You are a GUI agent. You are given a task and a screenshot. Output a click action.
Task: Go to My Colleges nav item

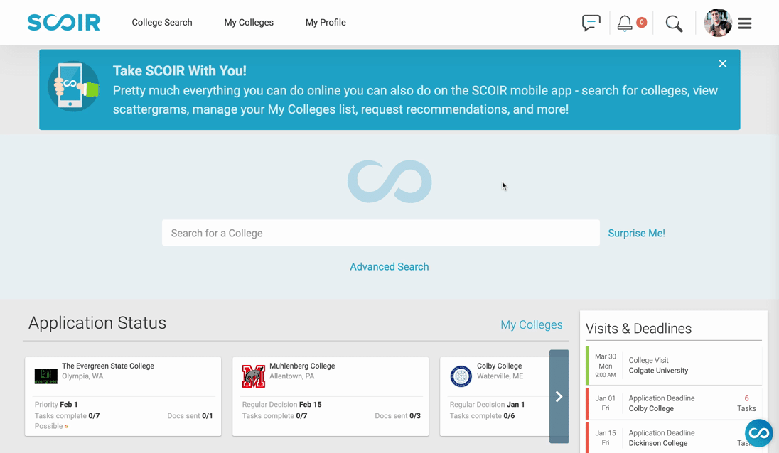(x=249, y=22)
